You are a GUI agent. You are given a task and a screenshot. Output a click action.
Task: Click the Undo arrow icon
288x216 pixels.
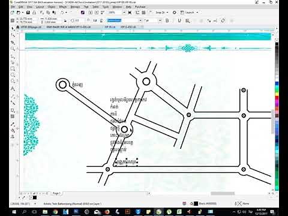point(62,13)
